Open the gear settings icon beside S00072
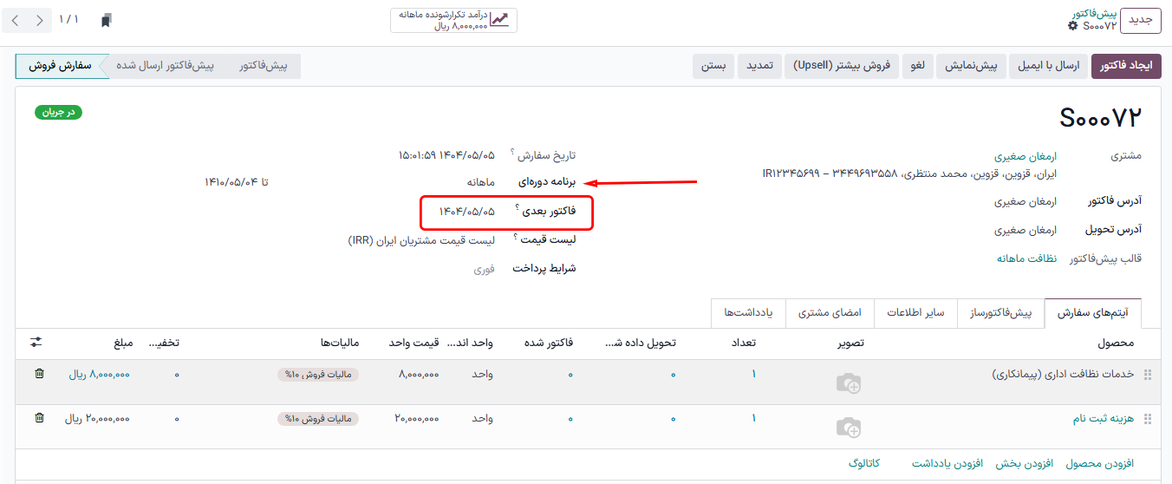The image size is (1172, 484). pyautogui.click(x=1073, y=26)
